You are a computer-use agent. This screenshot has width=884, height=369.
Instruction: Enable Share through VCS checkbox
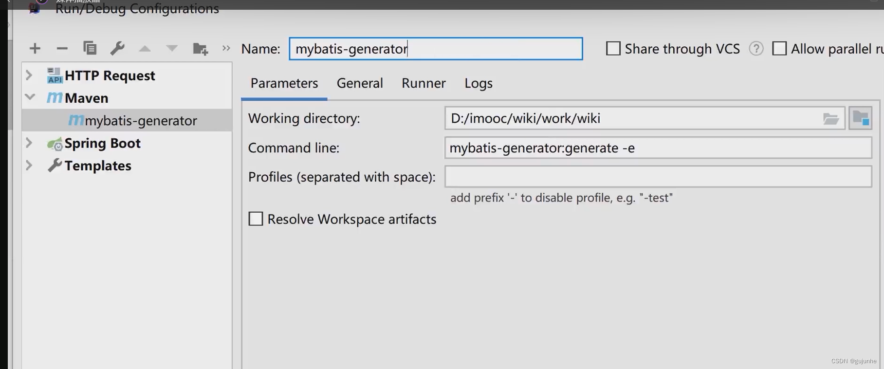tap(613, 49)
